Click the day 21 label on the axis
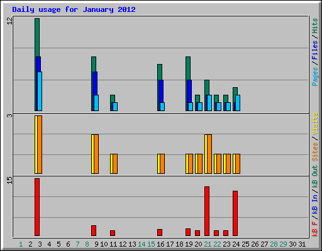The width and height of the screenshot is (322, 251). 208,244
